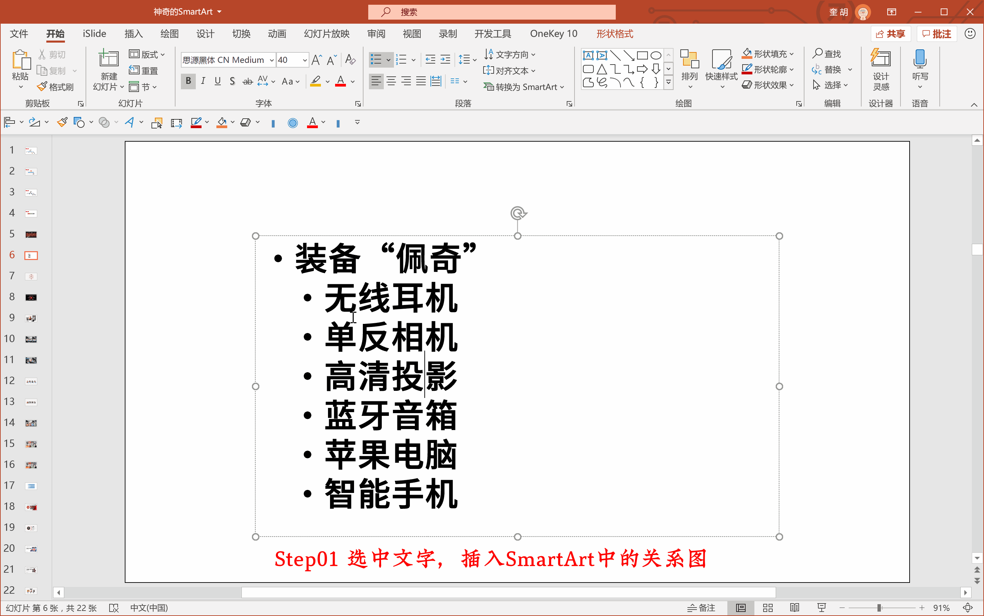Click the decrease font size icon
This screenshot has height=616, width=984.
tap(332, 60)
